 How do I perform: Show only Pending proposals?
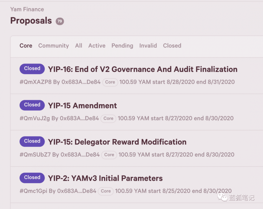122,46
